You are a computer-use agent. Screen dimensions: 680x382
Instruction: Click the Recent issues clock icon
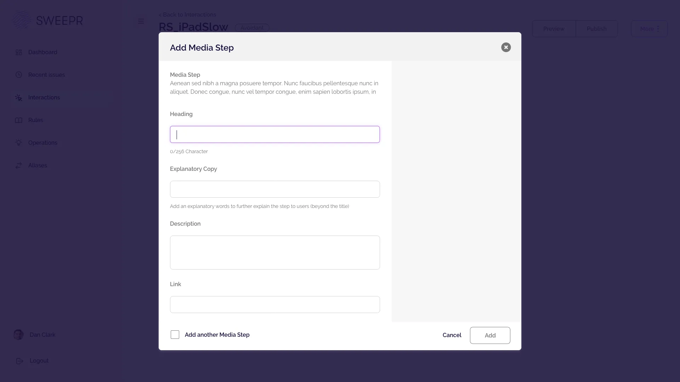(19, 75)
